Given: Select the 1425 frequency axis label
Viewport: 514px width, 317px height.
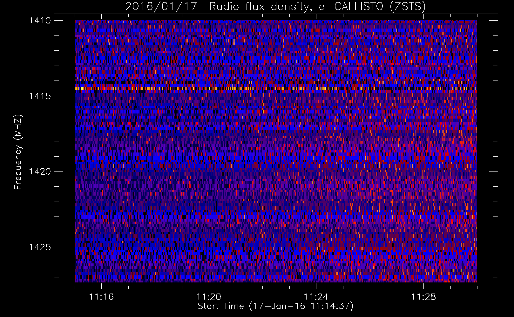Looking at the screenshot, I should click(x=40, y=247).
